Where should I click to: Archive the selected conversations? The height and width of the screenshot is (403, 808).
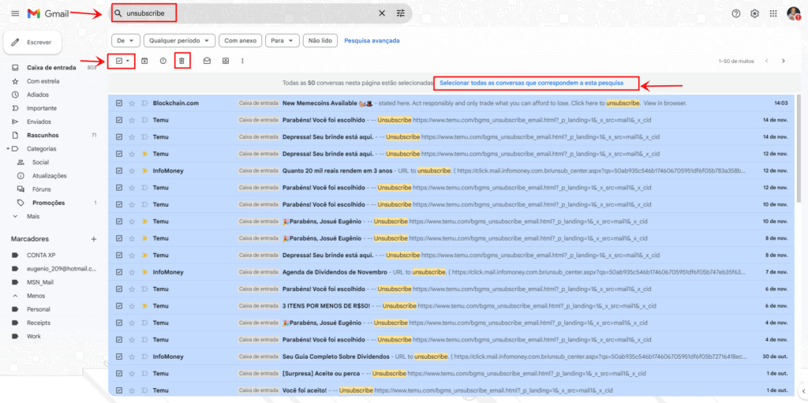(x=144, y=61)
